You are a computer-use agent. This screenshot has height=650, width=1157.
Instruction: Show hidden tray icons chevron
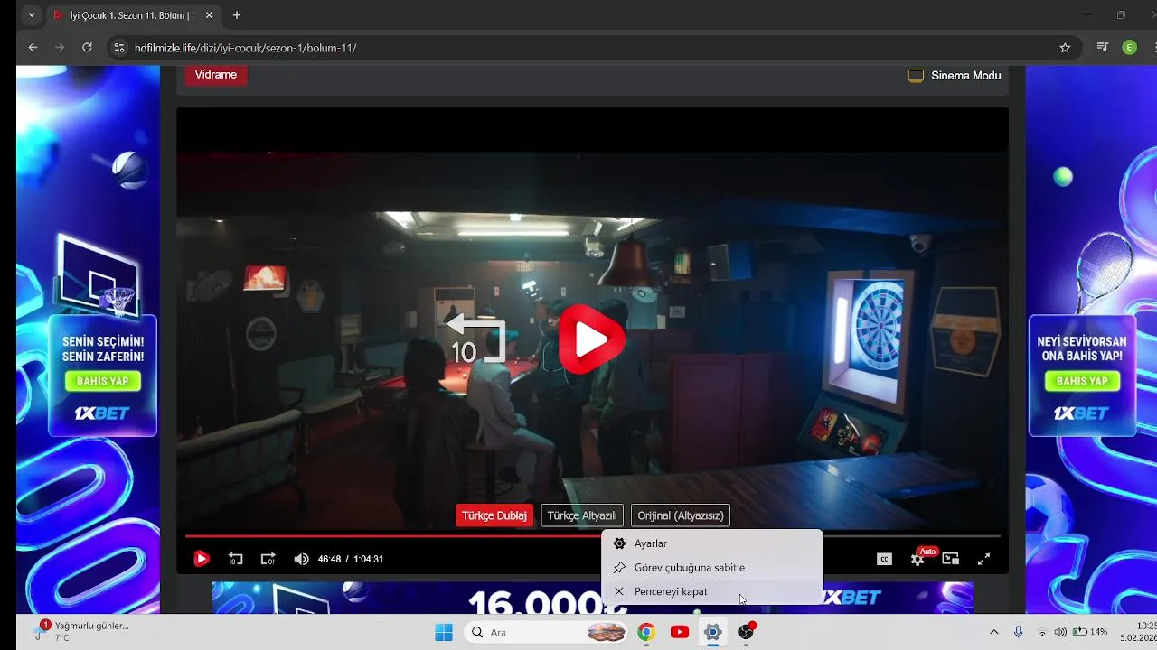coord(994,632)
